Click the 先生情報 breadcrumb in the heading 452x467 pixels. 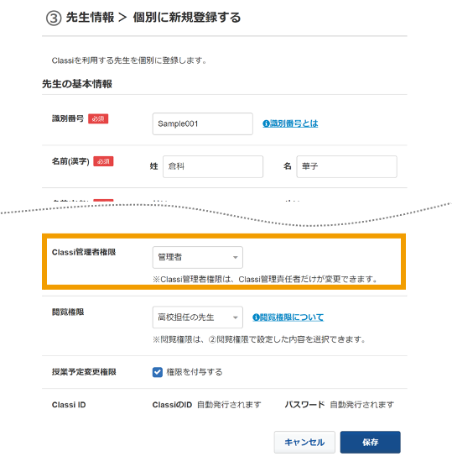tap(90, 18)
